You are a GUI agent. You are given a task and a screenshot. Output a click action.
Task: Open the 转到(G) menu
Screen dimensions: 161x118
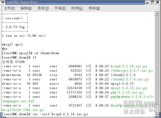pyautogui.click(x=77, y=8)
